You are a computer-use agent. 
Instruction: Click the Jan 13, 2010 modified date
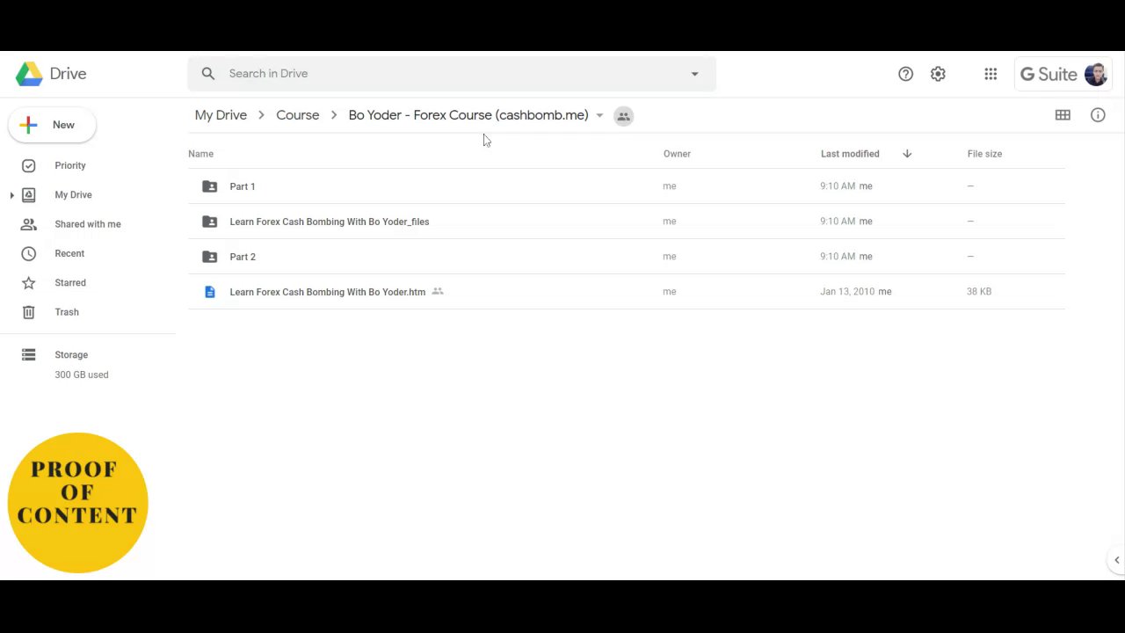tap(847, 292)
